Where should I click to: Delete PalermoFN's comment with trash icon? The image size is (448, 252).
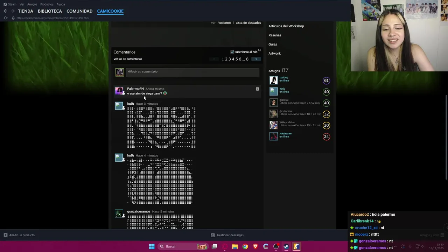257,89
